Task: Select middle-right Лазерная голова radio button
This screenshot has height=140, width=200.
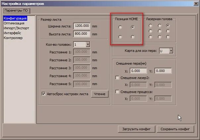Action: (x=168, y=31)
